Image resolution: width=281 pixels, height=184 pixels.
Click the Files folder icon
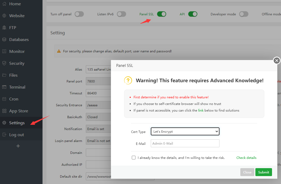pyautogui.click(x=4, y=75)
